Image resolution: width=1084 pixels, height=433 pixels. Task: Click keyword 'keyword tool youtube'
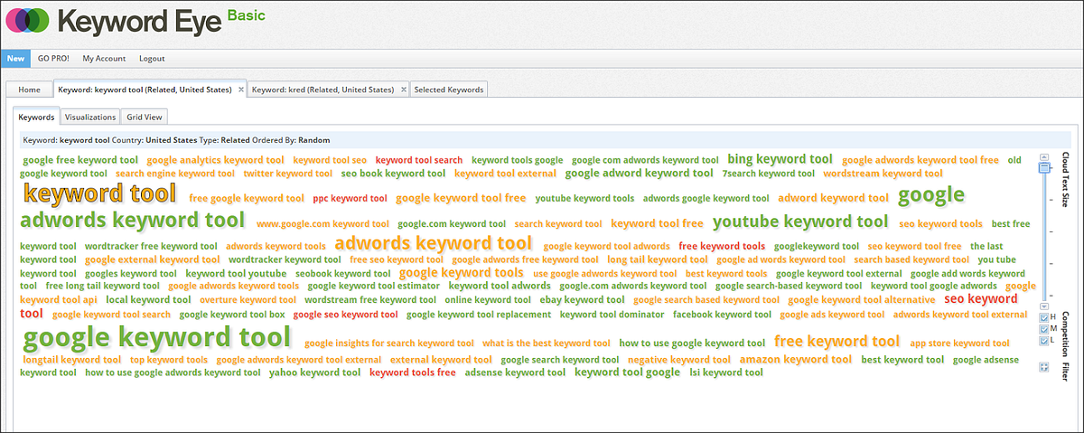pos(236,273)
